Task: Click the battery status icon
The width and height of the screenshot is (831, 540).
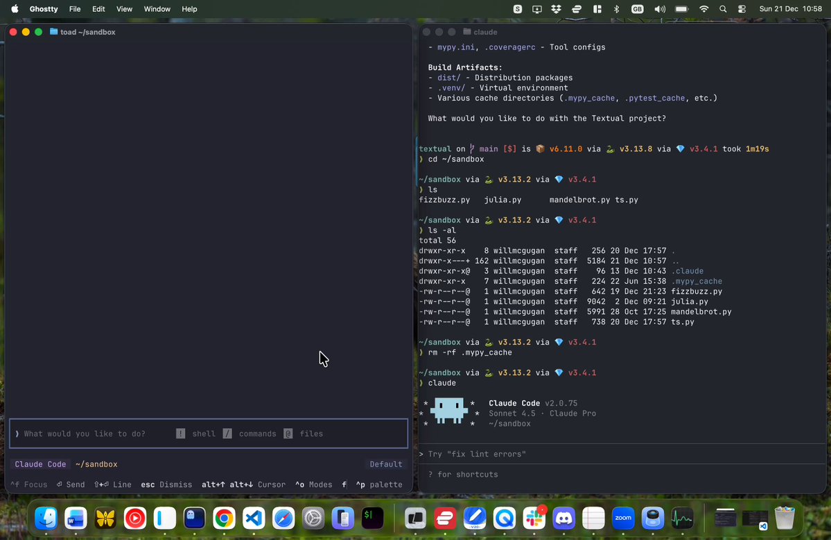Action: 682,9
